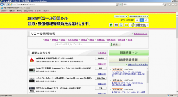The height and width of the screenshot is (97, 178).
Task: Set text size to 中 (medium)
Action: click(142, 20)
